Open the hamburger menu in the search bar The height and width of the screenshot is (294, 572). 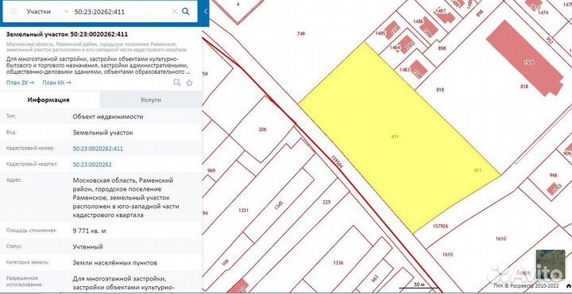coord(14,11)
